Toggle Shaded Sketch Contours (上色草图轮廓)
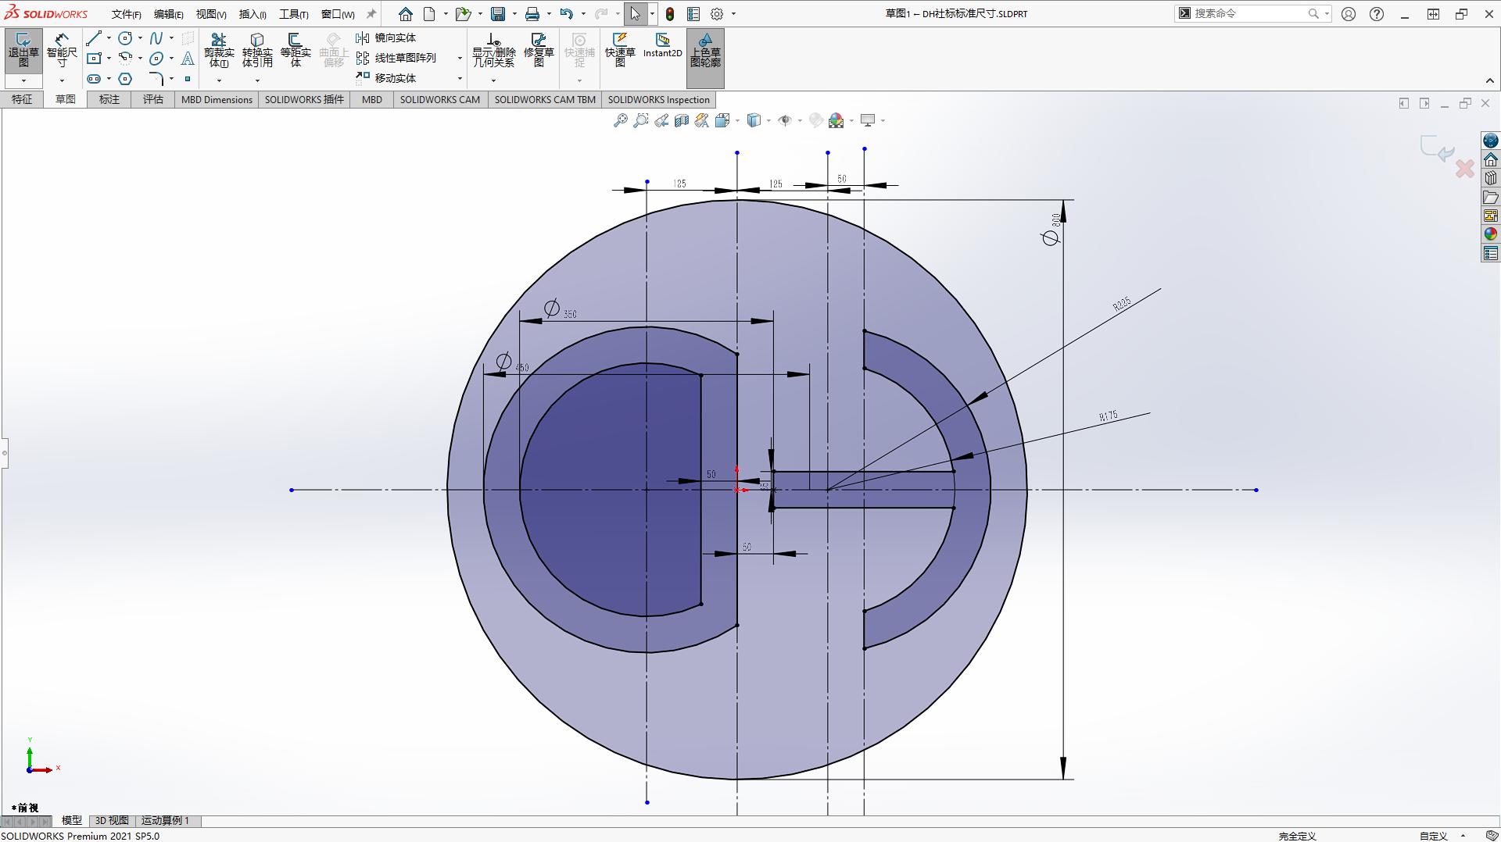 [705, 50]
